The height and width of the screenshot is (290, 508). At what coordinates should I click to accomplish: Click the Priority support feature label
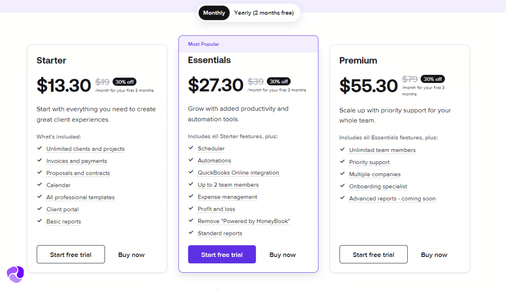click(369, 162)
